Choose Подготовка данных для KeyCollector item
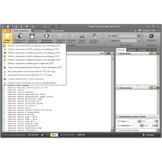The height and width of the screenshot is (162, 162). [34, 68]
